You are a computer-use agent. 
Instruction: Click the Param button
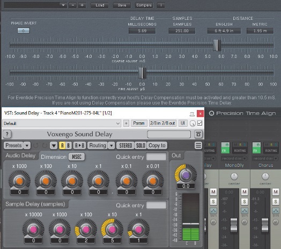pyautogui.click(x=139, y=123)
